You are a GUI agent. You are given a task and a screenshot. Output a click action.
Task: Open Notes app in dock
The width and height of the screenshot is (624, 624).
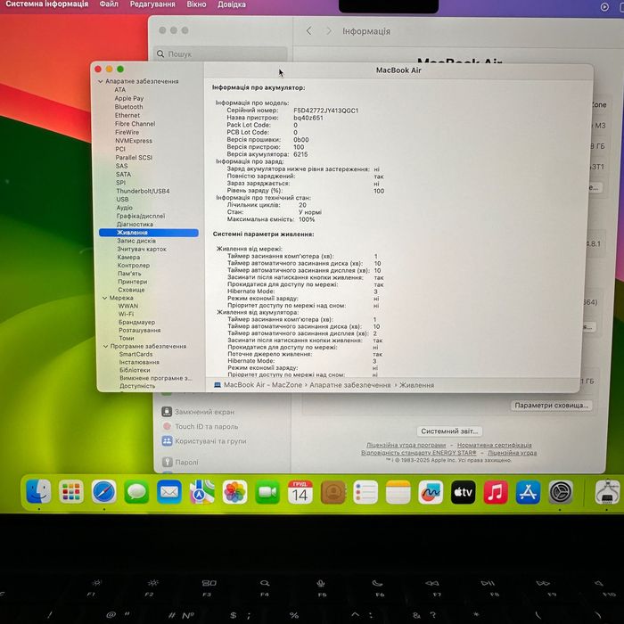coord(398,492)
